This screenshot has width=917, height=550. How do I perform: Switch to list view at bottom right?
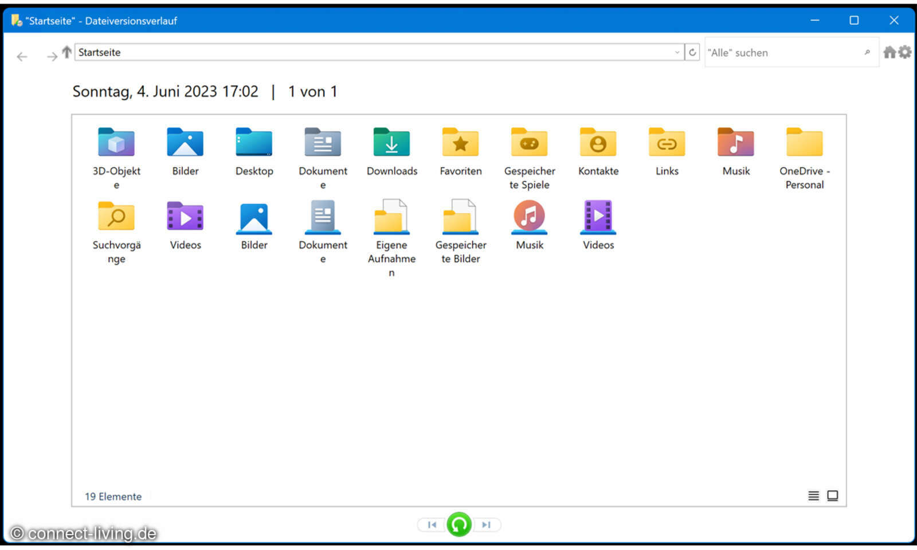click(x=813, y=496)
